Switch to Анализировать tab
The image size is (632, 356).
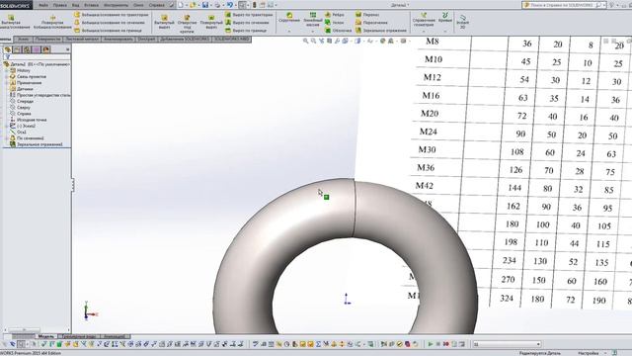(118, 40)
